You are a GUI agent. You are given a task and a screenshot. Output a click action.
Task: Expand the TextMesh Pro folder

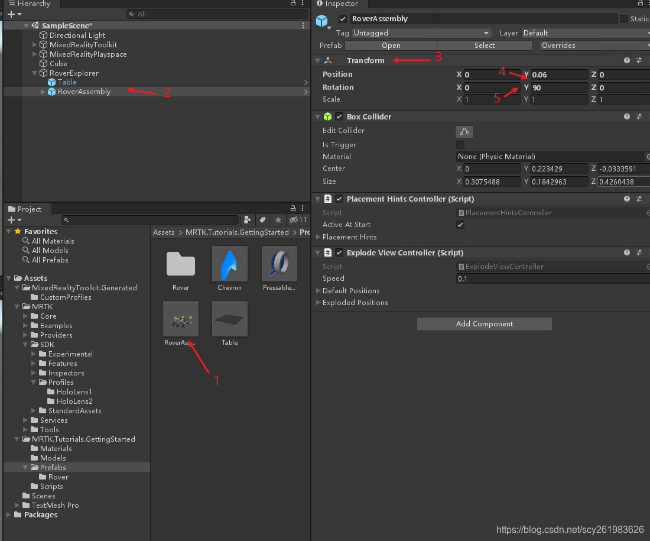click(x=17, y=506)
